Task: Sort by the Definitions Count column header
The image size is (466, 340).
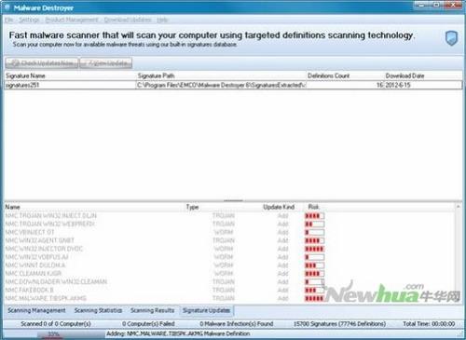Action: pyautogui.click(x=345, y=75)
